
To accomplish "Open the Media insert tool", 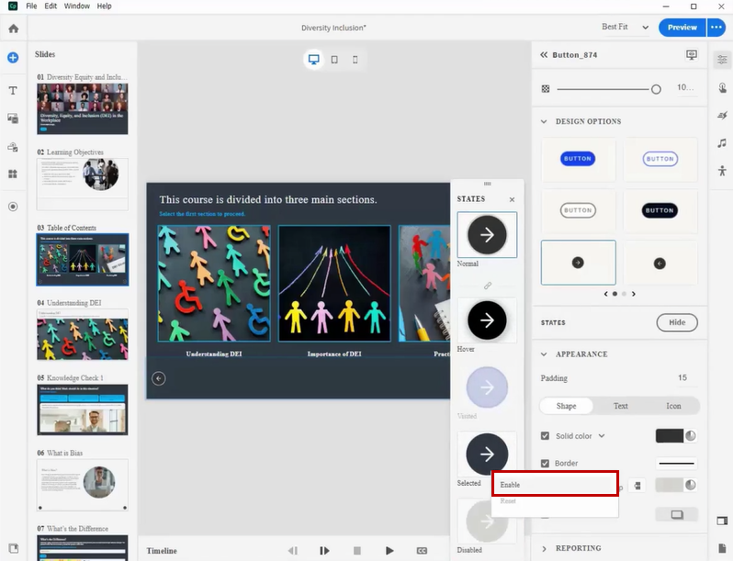I will [x=13, y=118].
